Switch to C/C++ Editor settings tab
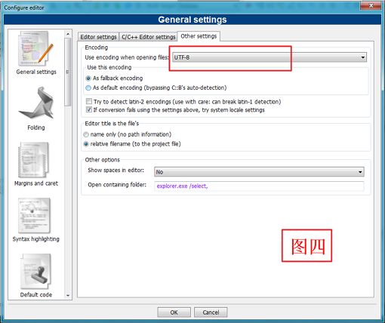Viewport: 385px width, 323px height. click(148, 37)
